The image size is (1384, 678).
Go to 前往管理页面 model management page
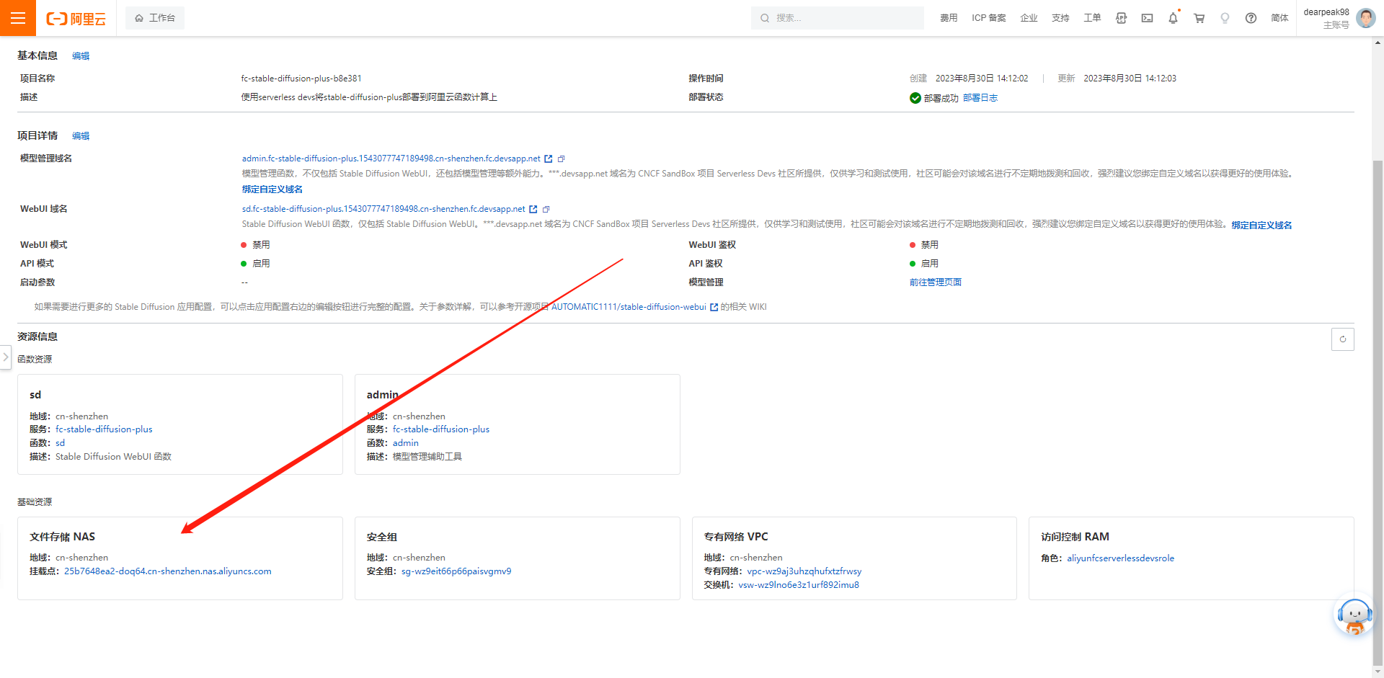click(936, 282)
